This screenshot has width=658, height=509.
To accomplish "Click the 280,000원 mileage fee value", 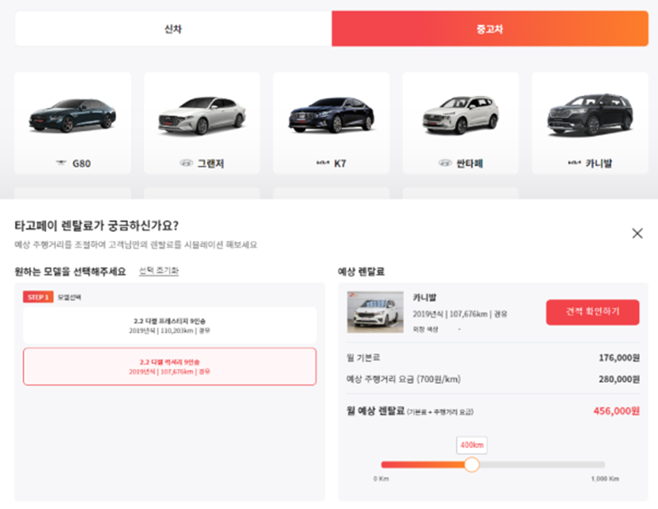I will coord(619,379).
